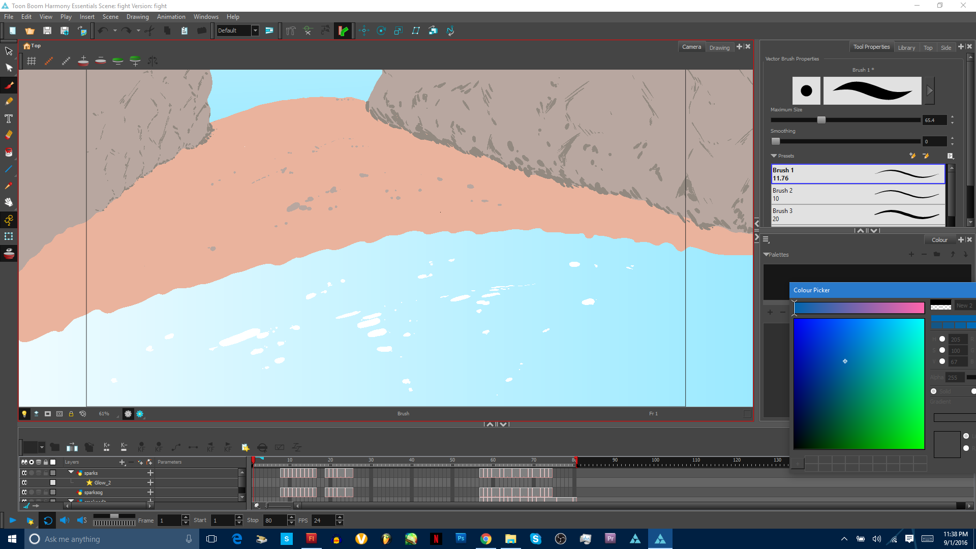Toggle the sparks layer visibility
Image resolution: width=976 pixels, height=549 pixels.
coord(24,473)
